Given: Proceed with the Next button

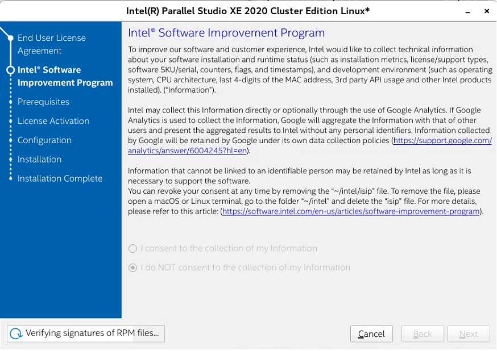Looking at the screenshot, I should [469, 333].
